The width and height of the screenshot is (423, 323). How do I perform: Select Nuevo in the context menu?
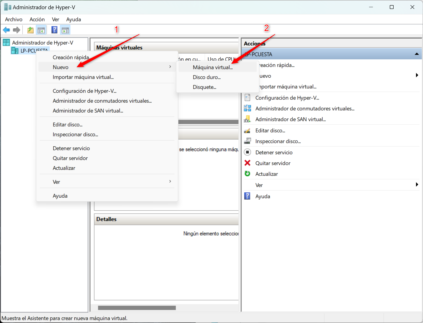pos(107,67)
